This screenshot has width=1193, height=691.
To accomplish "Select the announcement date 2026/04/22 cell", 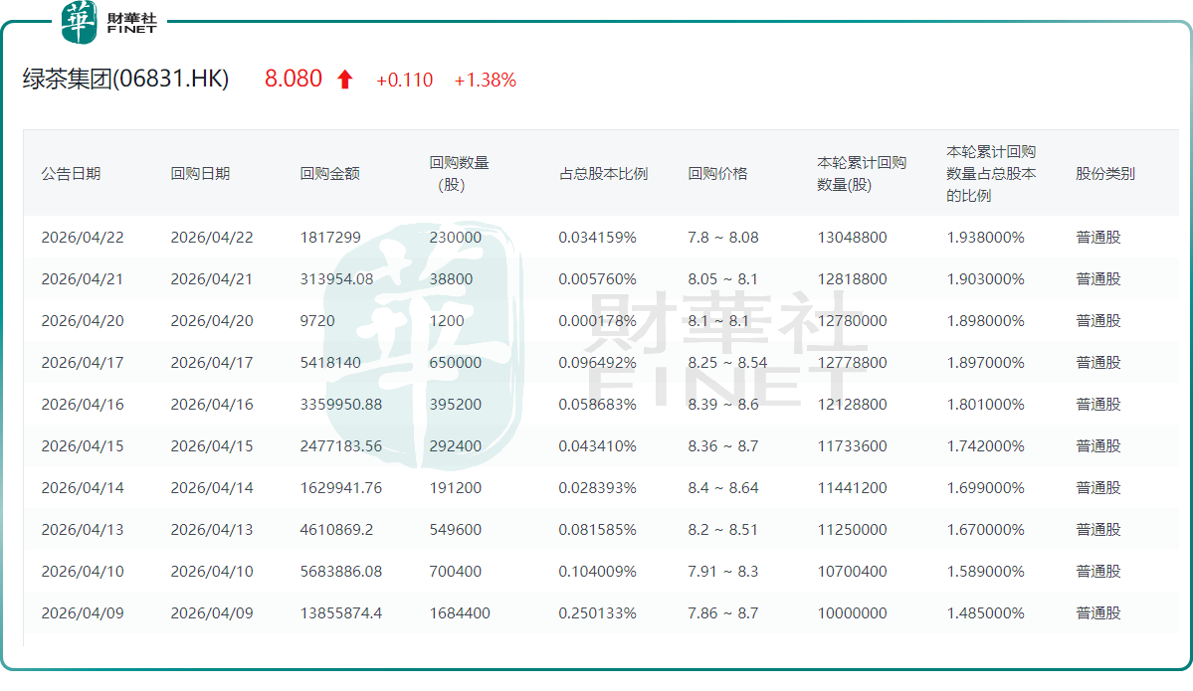I will (83, 238).
